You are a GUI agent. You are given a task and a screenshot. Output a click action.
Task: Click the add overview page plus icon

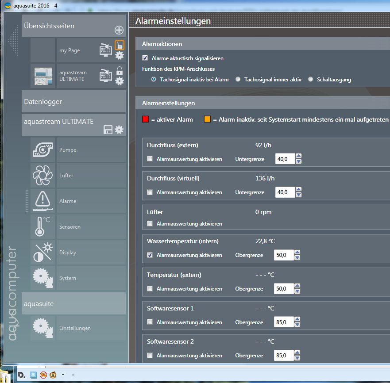click(x=119, y=30)
